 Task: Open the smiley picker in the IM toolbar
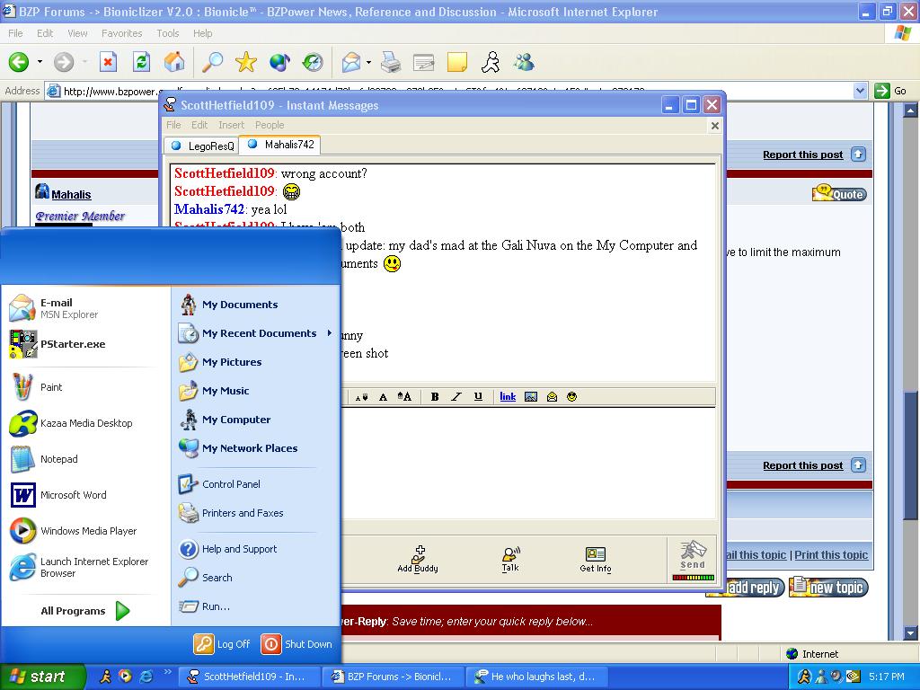coord(571,396)
